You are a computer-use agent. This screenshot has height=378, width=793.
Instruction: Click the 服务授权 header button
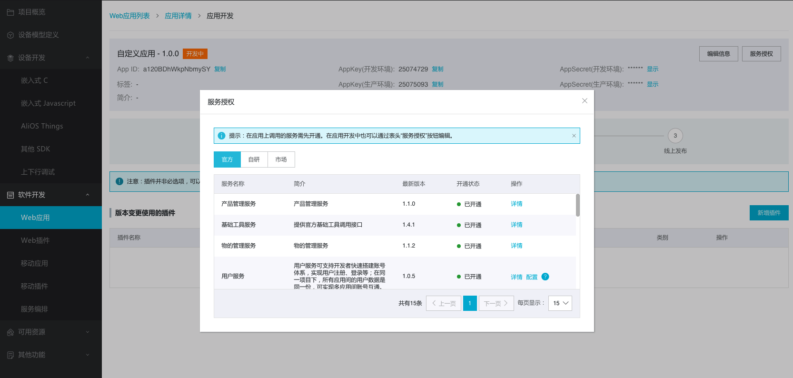[x=762, y=54]
